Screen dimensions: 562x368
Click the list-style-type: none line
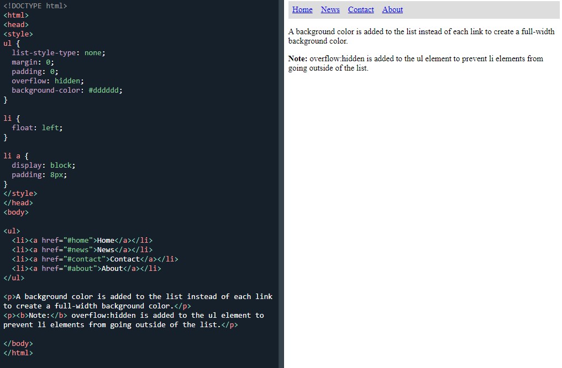[58, 52]
